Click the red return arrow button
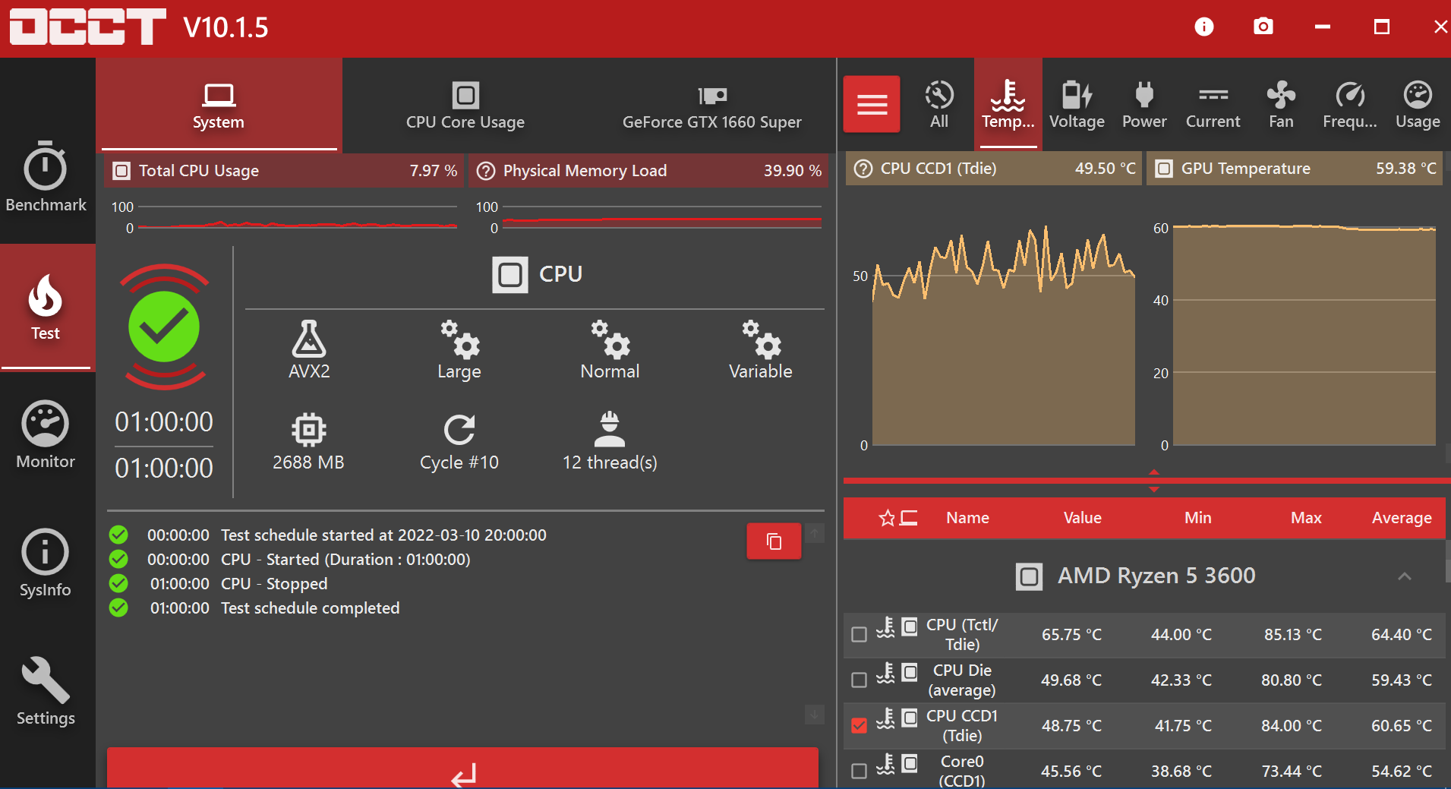 pos(462,768)
